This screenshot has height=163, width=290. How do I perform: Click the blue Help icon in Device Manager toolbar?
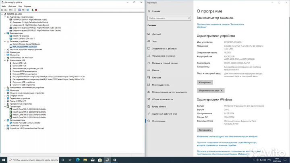click(x=19, y=10)
